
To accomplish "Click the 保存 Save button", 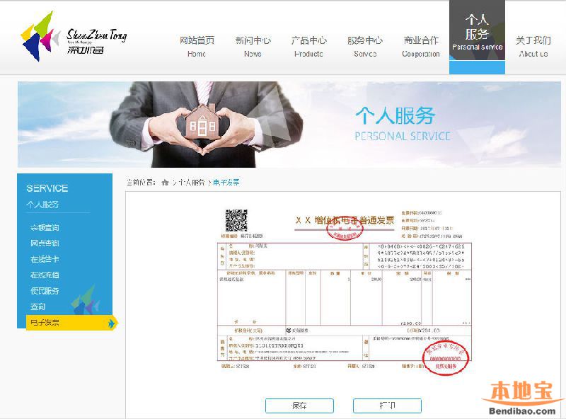I will click(299, 405).
